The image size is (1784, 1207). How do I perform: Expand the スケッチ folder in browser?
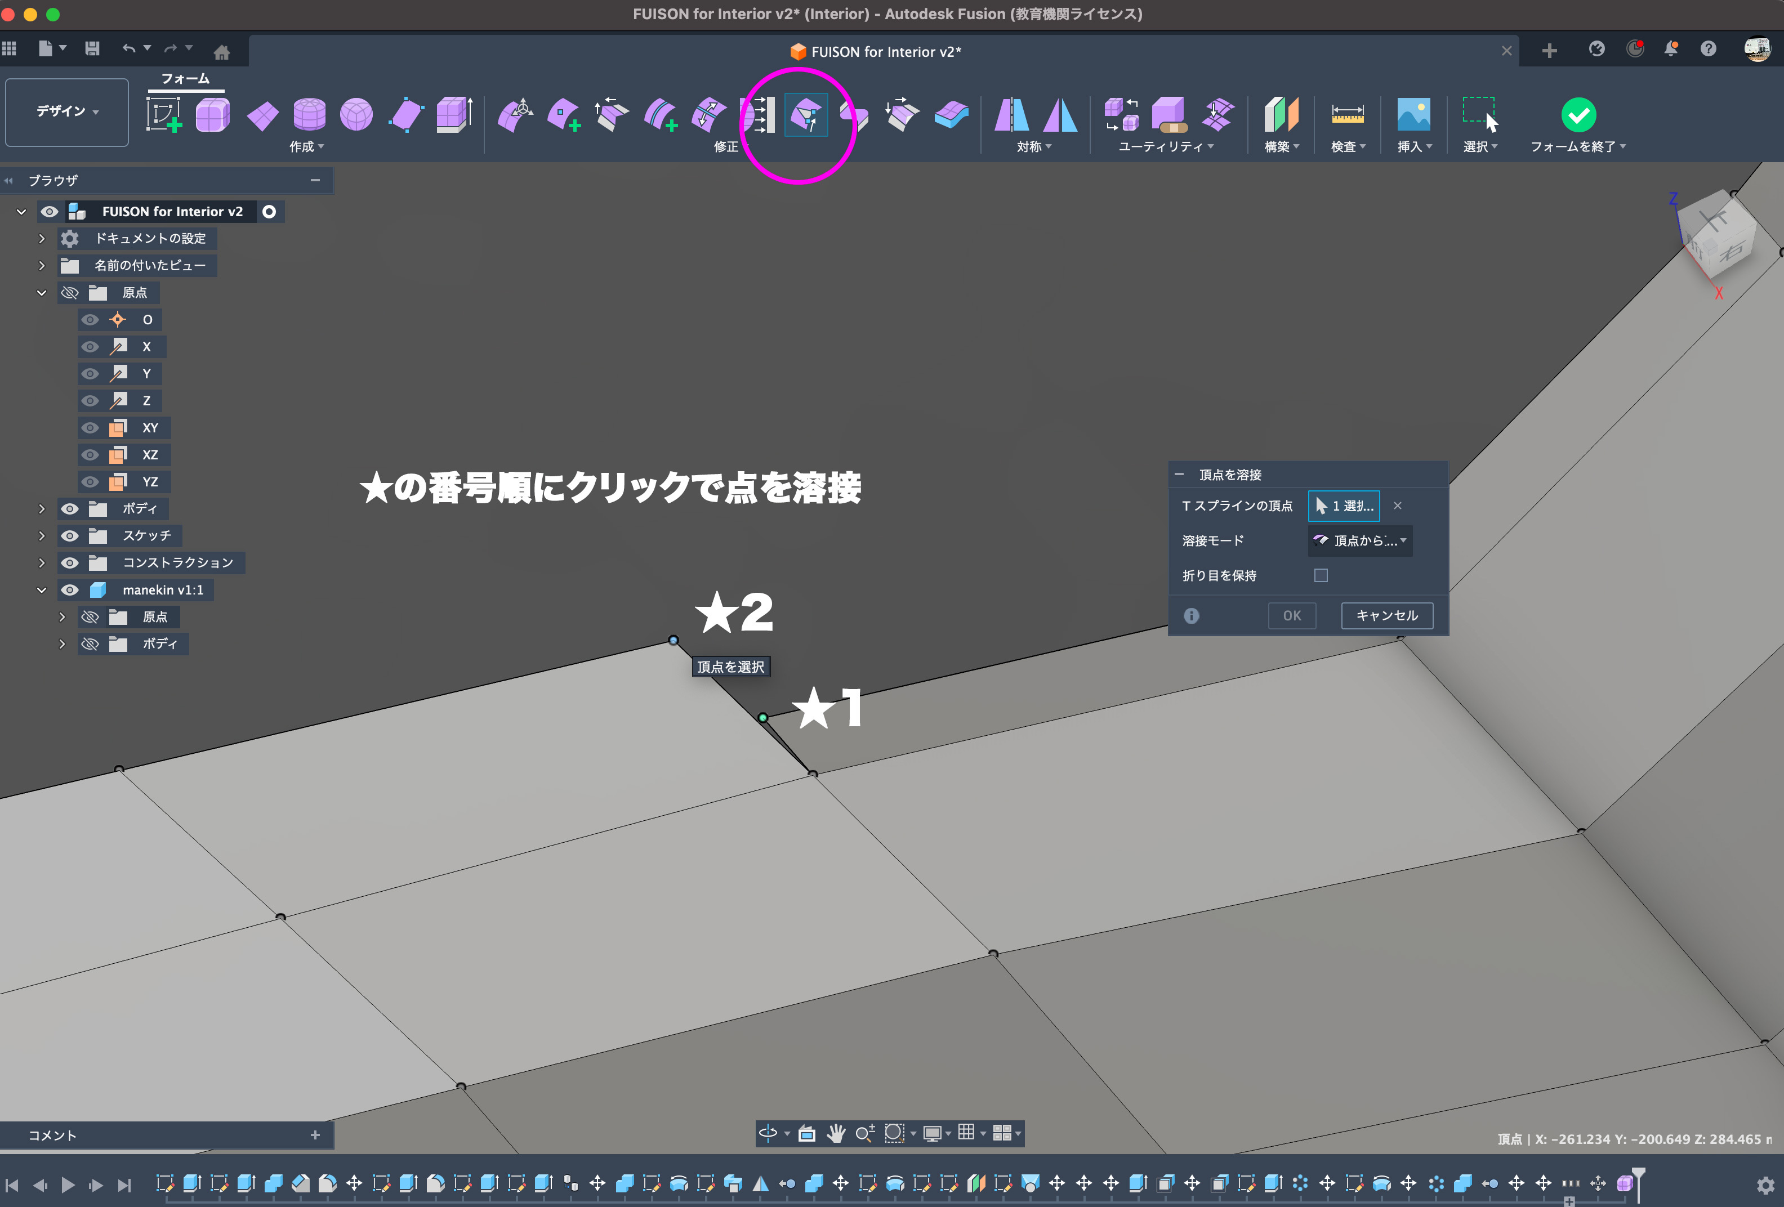coord(42,535)
